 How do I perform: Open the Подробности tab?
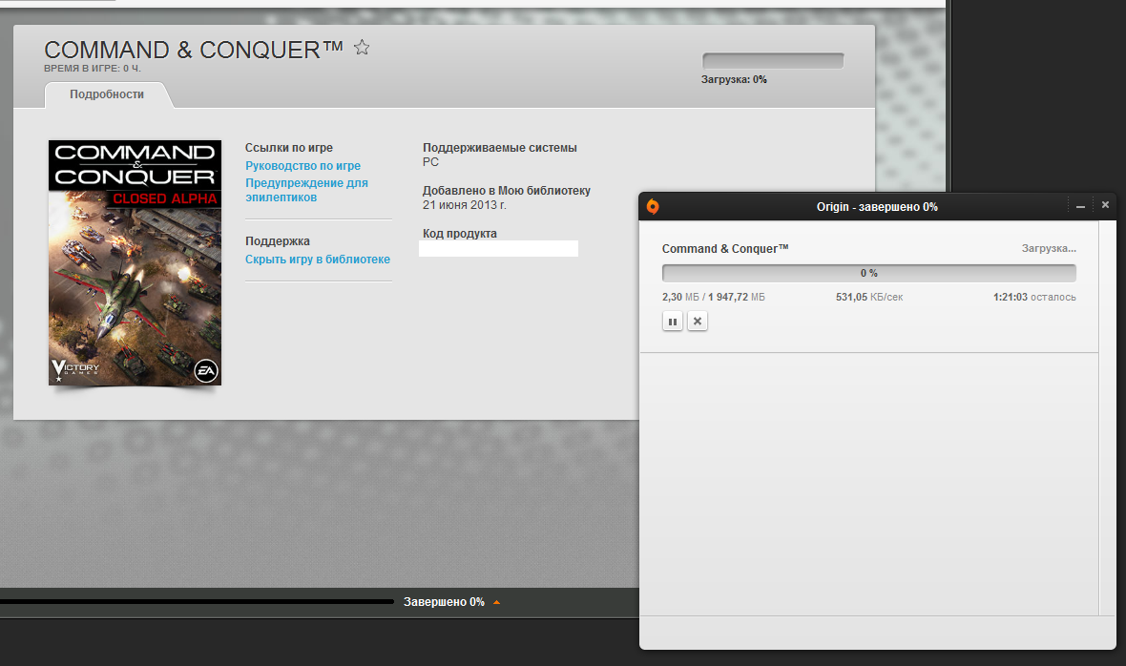pos(107,94)
